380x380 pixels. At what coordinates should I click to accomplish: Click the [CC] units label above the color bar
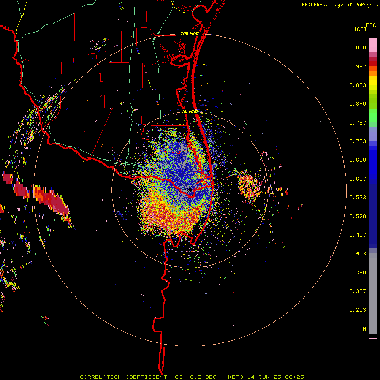(x=360, y=29)
